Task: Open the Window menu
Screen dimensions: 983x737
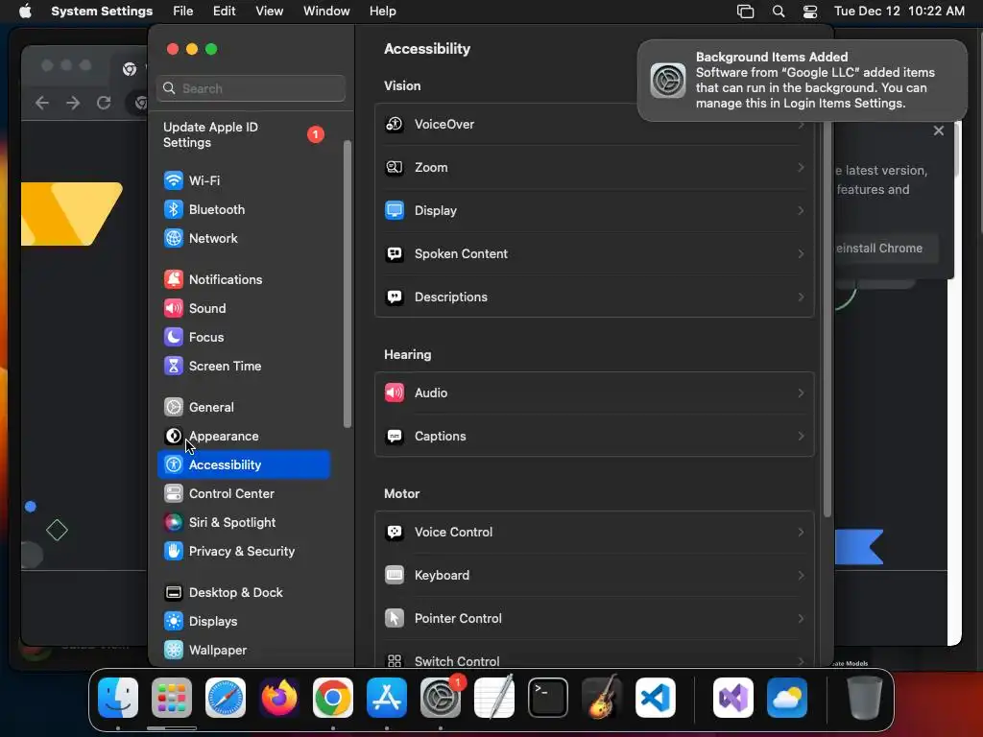Action: point(326,12)
